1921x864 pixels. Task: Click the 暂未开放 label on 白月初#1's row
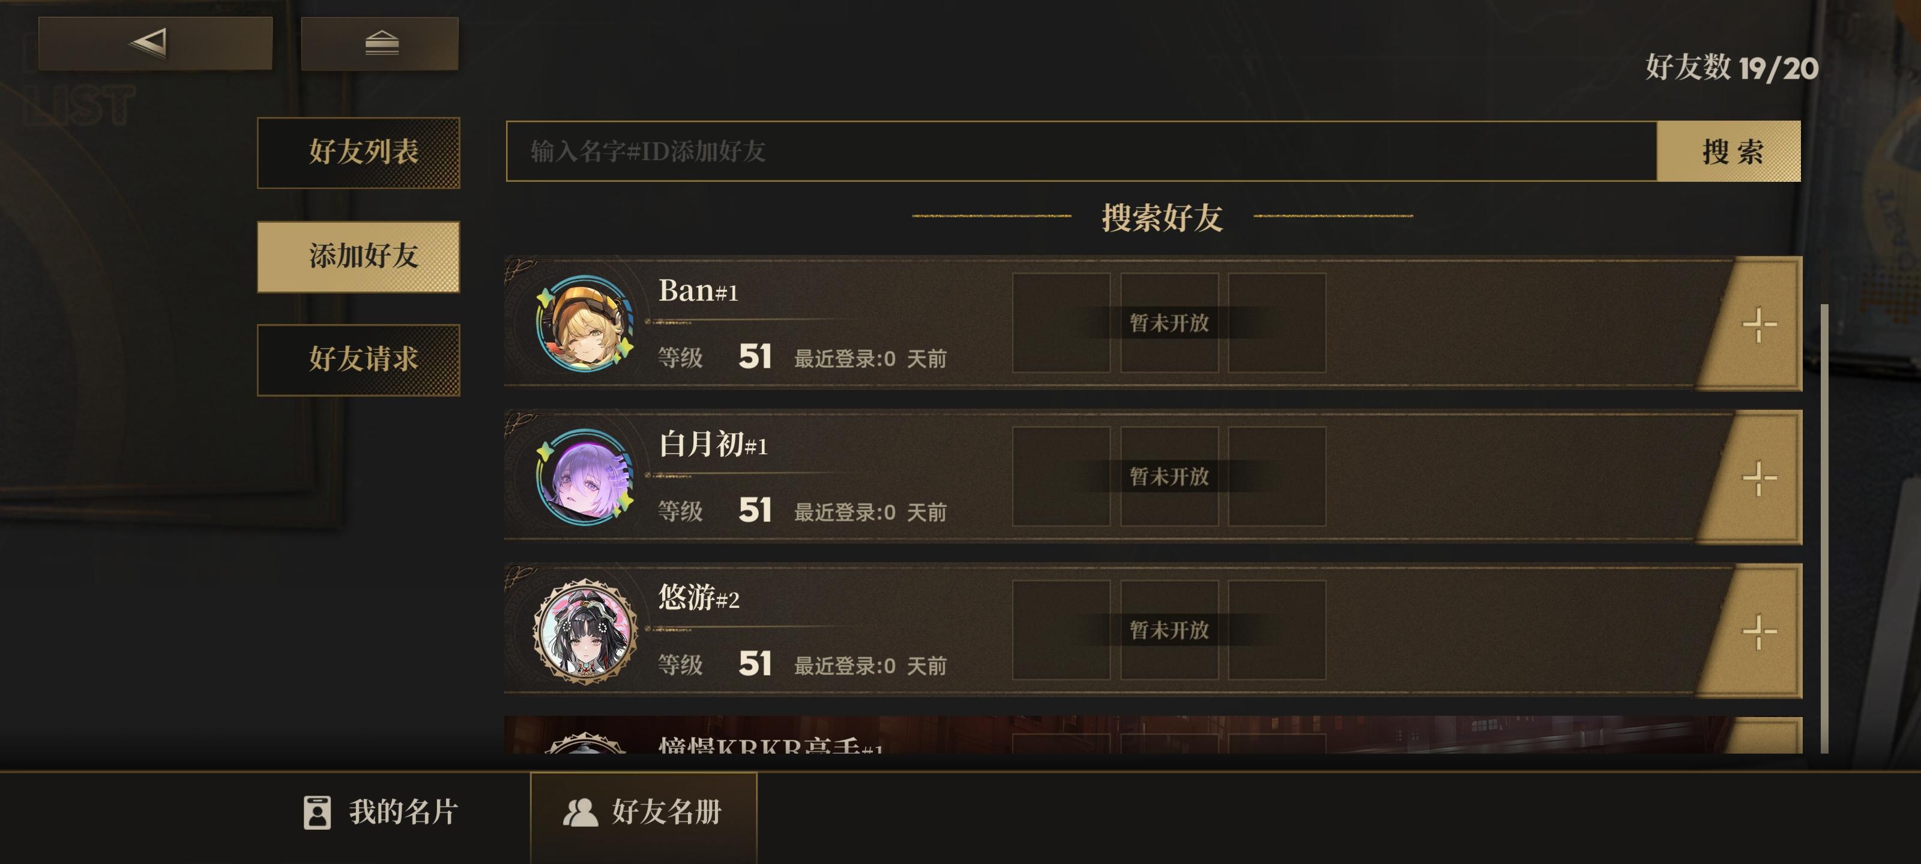(1169, 476)
